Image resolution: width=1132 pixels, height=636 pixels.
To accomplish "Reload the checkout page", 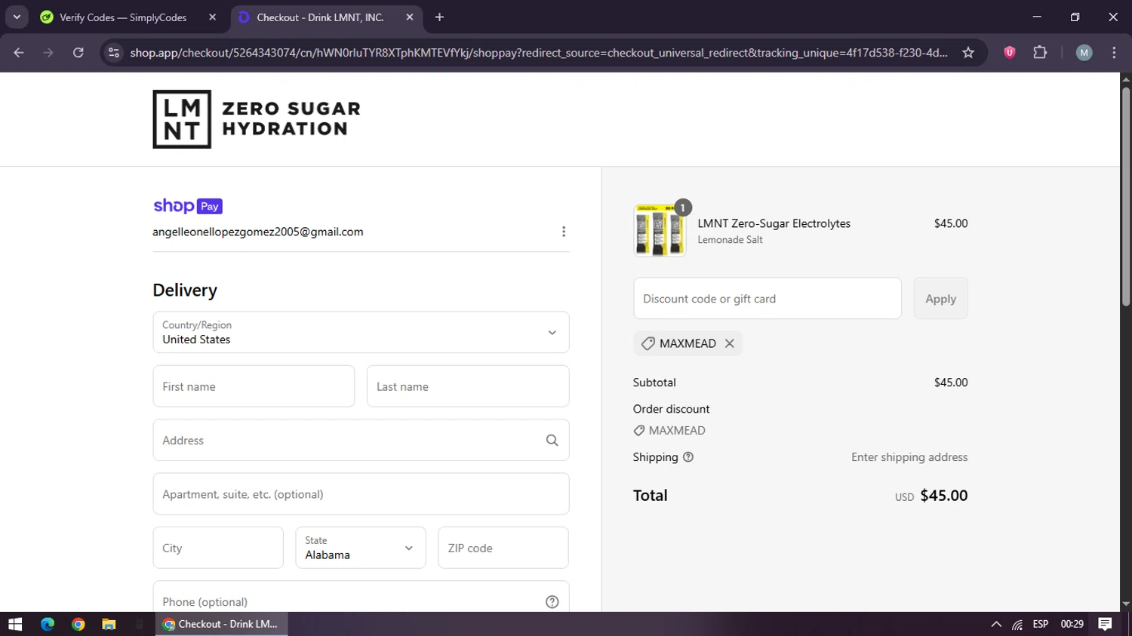I will pyautogui.click(x=78, y=53).
